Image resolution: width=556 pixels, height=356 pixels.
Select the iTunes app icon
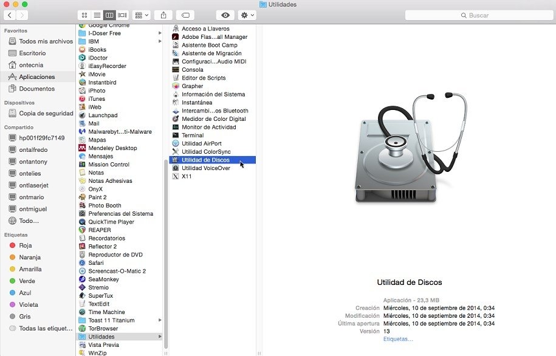(x=82, y=98)
